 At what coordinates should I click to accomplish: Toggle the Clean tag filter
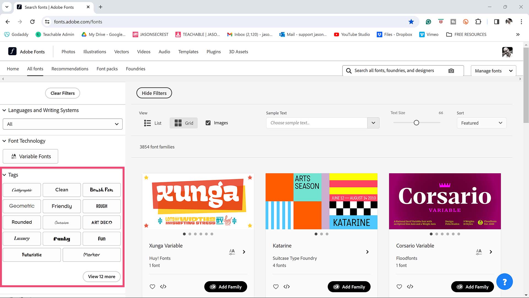(x=62, y=190)
